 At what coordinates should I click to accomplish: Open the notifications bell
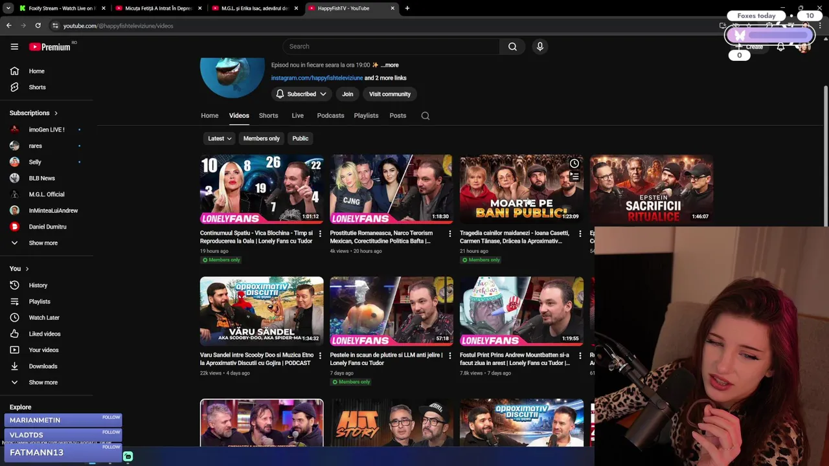pos(780,47)
